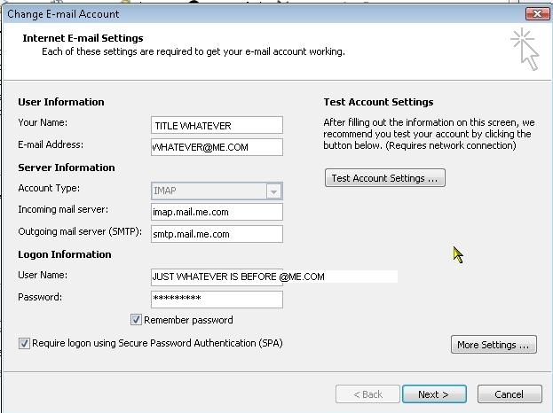Click the Server Information section heading
The width and height of the screenshot is (553, 413).
tap(67, 168)
